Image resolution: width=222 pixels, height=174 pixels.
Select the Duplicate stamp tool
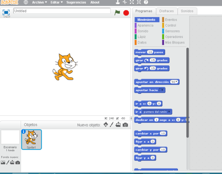coord(118,2)
